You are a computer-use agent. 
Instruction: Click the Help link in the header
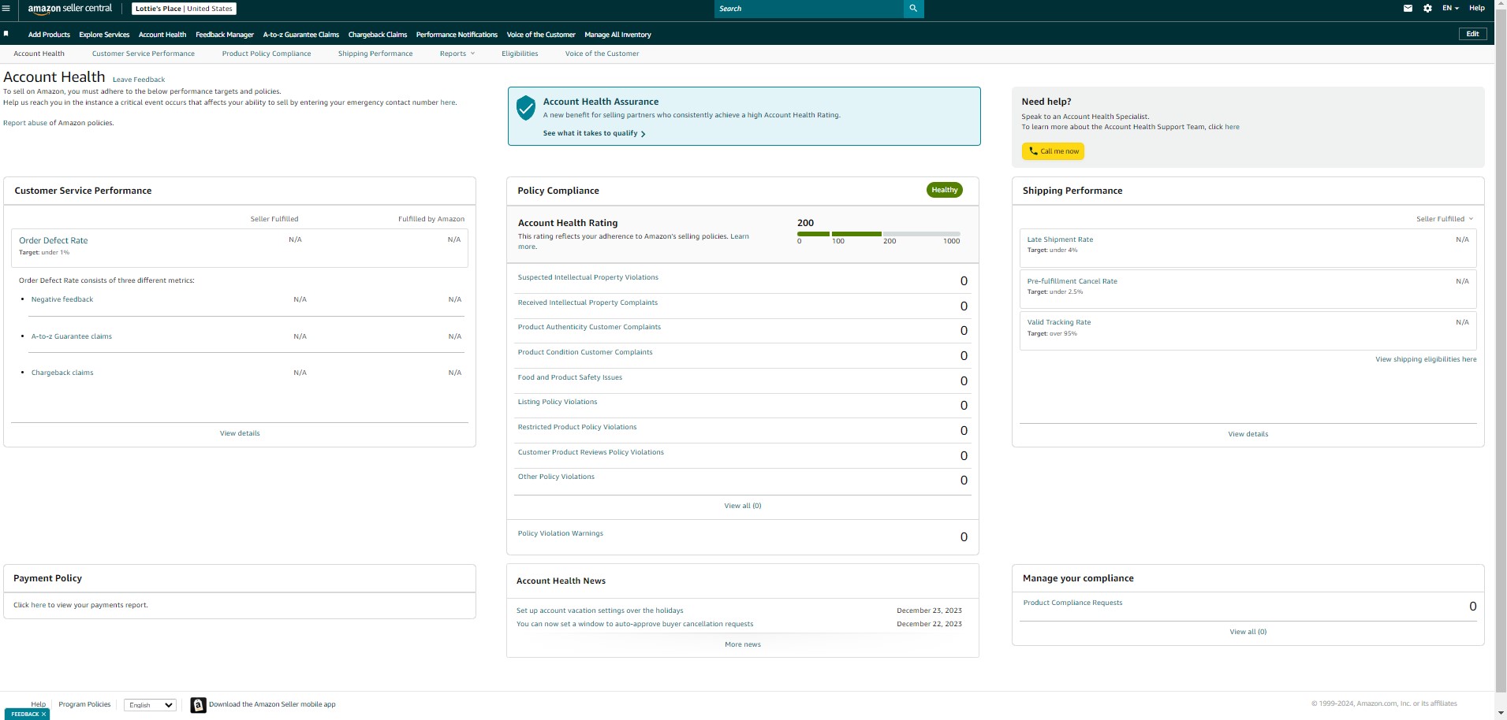tap(1477, 9)
